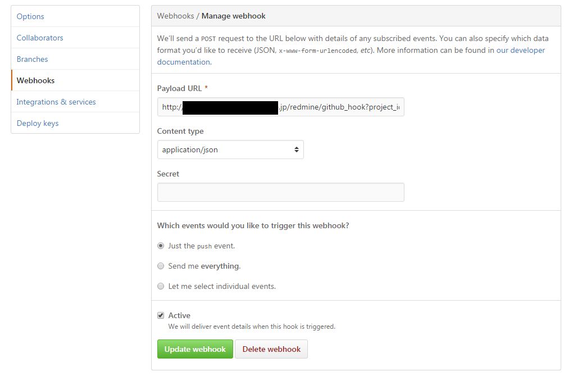The image size is (568, 376).
Task: Open the developer documentation link
Action: click(x=520, y=50)
